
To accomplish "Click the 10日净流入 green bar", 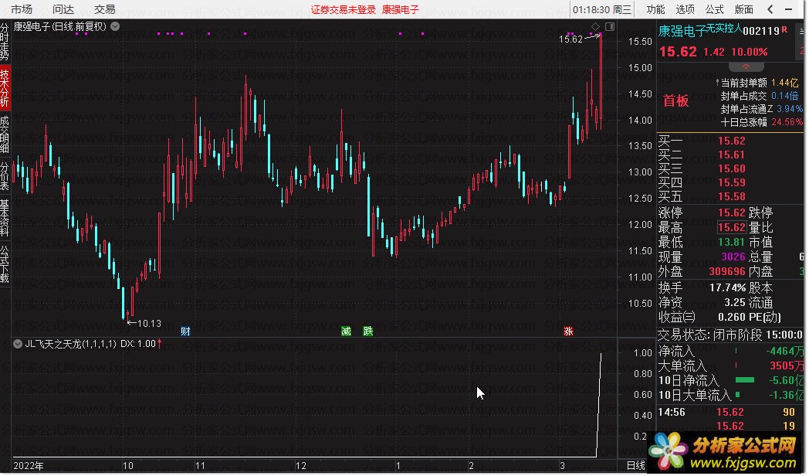I will [x=744, y=380].
